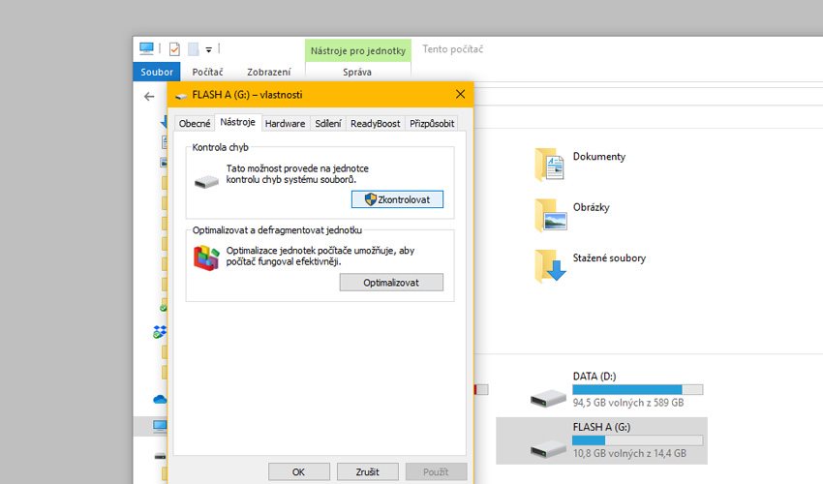Open the Zobrazení ribbon tab
This screenshot has width=823, height=484.
(x=269, y=72)
